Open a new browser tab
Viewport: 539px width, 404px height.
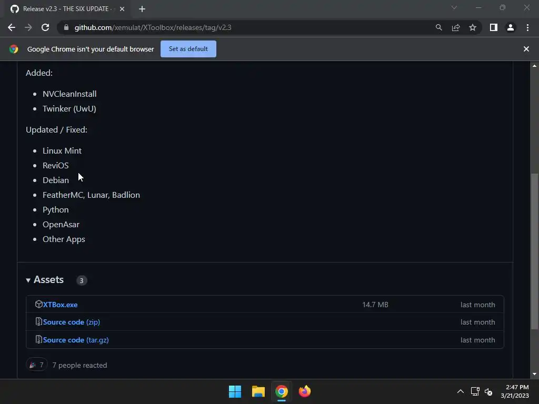click(x=142, y=9)
